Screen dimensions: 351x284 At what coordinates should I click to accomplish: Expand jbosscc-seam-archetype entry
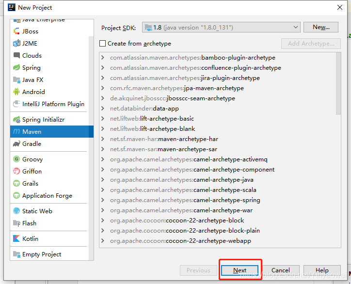103,98
